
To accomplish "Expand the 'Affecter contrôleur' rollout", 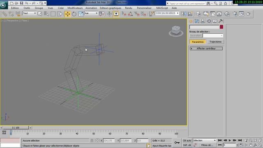I will coord(206,49).
